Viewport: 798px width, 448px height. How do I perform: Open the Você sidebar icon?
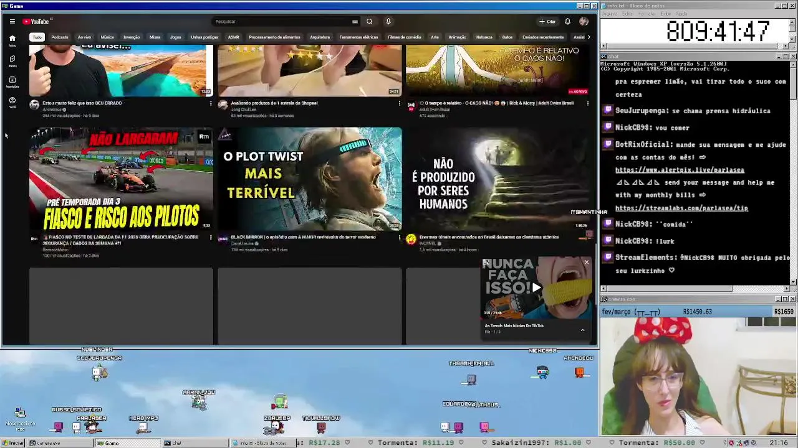(x=12, y=102)
